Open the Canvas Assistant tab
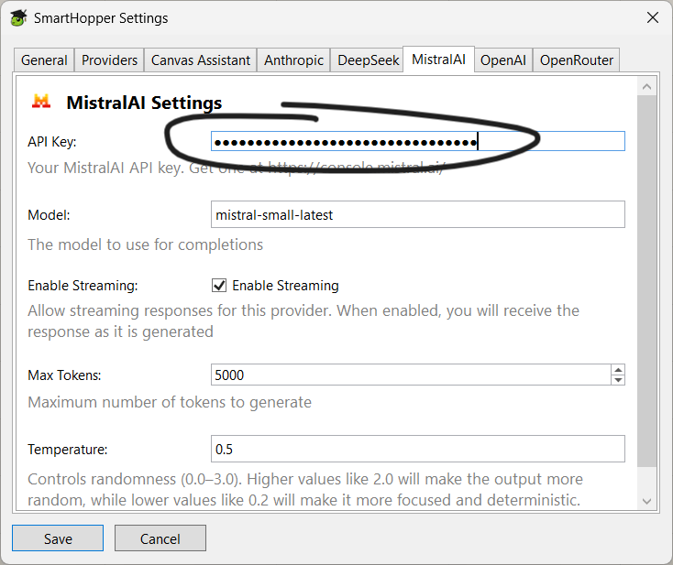The height and width of the screenshot is (565, 673). (201, 60)
